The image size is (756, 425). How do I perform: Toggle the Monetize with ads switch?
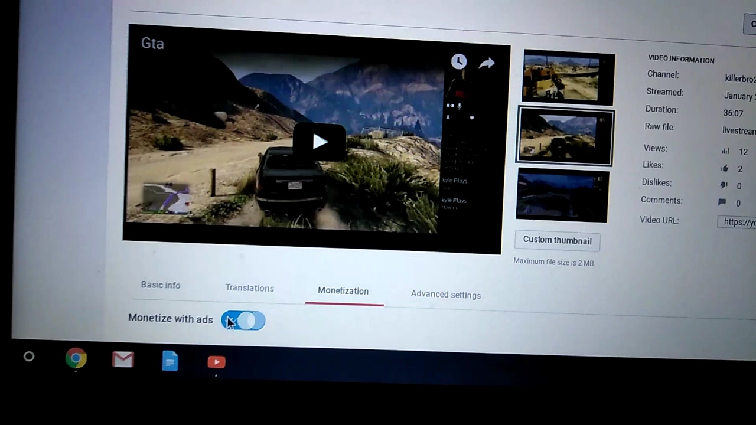coord(243,321)
